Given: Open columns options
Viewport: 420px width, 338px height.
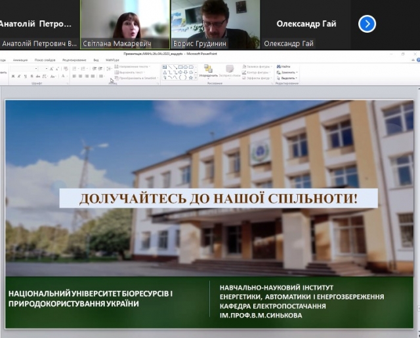Looking at the screenshot, I should [102, 76].
